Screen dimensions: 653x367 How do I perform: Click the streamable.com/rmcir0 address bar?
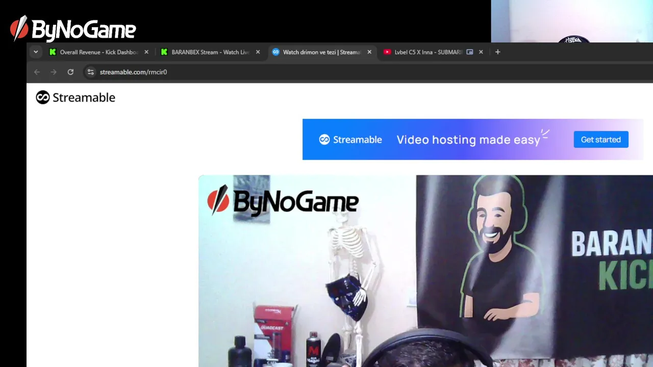coord(133,72)
